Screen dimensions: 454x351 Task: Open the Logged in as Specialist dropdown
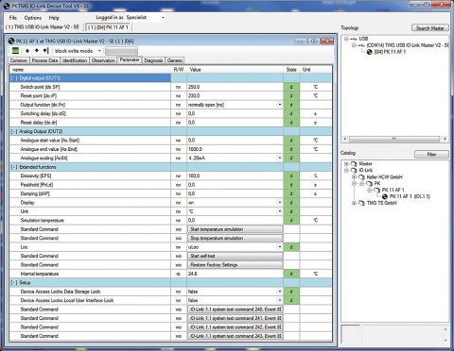click(163, 18)
